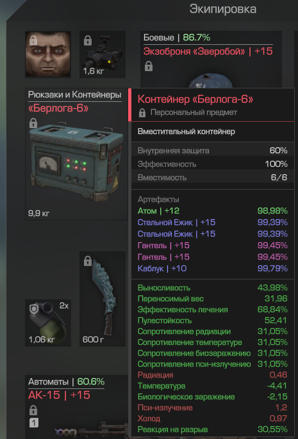Click the Контейнер «Берлога-6» tooltip title
This screenshot has width=298, height=439.
click(195, 99)
